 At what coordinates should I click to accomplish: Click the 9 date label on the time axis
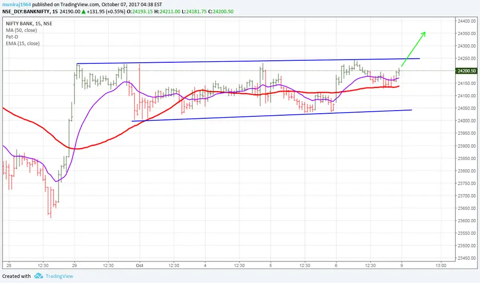(402, 266)
